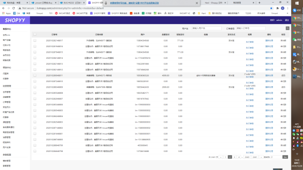Check the box for order 202010284148814
This screenshot has height=170, width=303.
[x=35, y=58]
